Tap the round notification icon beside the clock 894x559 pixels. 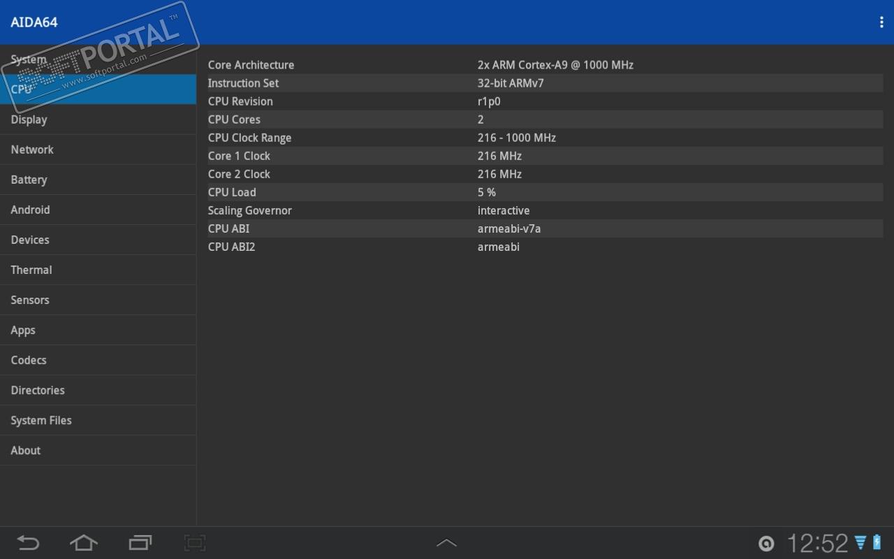(x=766, y=543)
